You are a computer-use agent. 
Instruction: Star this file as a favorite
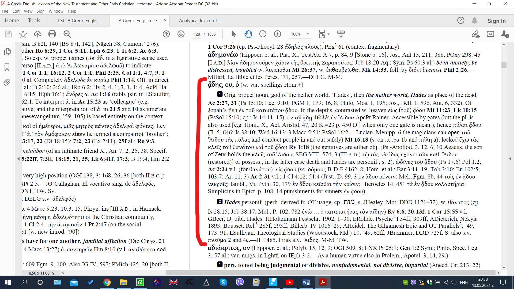23,34
